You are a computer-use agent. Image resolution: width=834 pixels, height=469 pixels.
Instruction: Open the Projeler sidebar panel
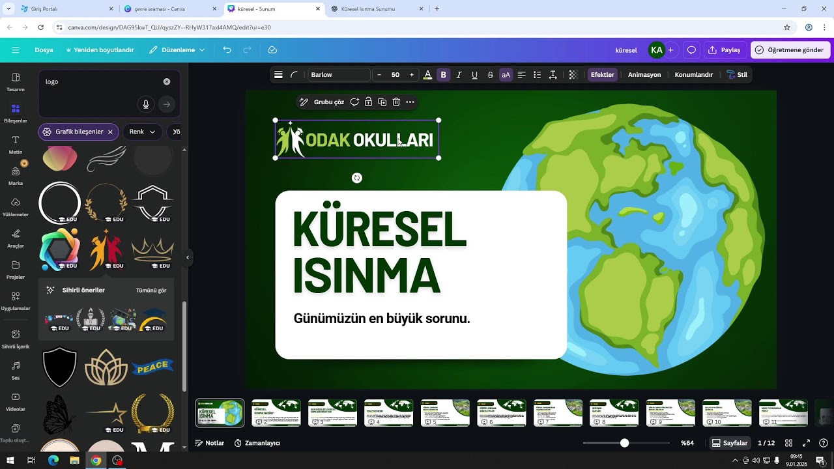[16, 269]
